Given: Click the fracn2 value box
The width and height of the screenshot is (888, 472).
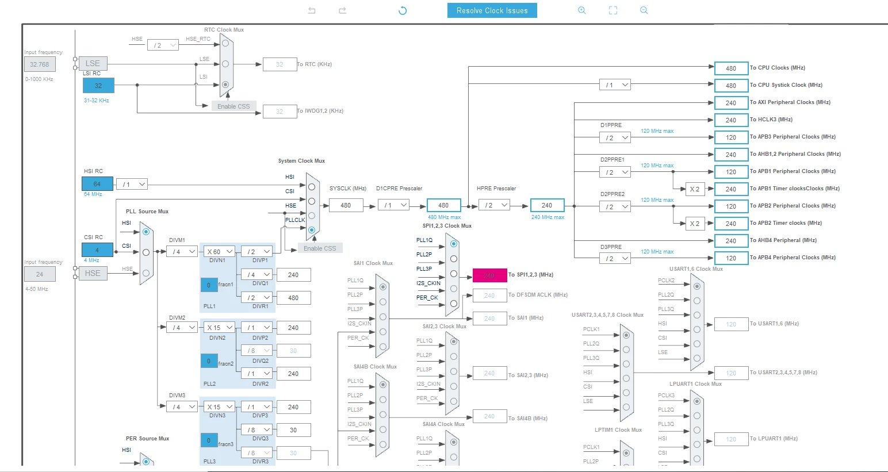Looking at the screenshot, I should pos(209,361).
